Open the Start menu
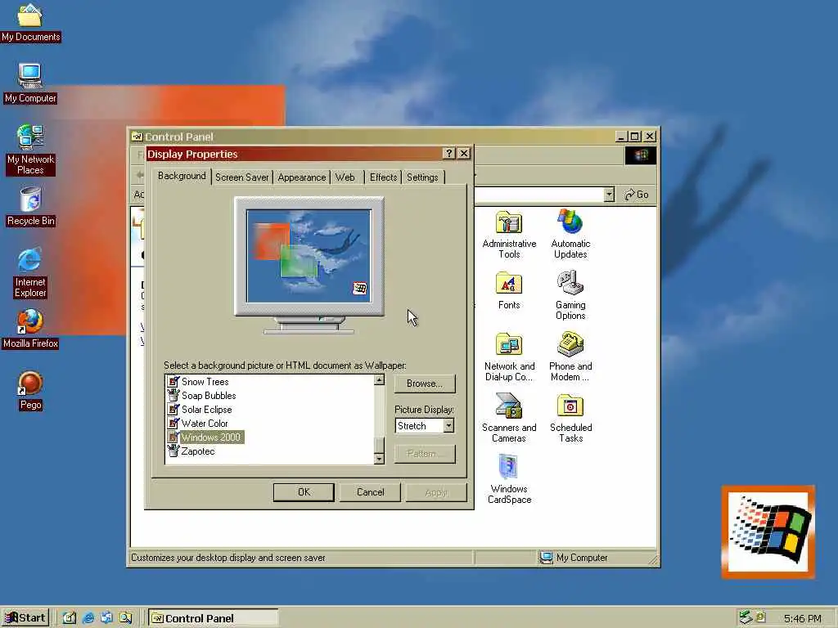 pos(25,618)
